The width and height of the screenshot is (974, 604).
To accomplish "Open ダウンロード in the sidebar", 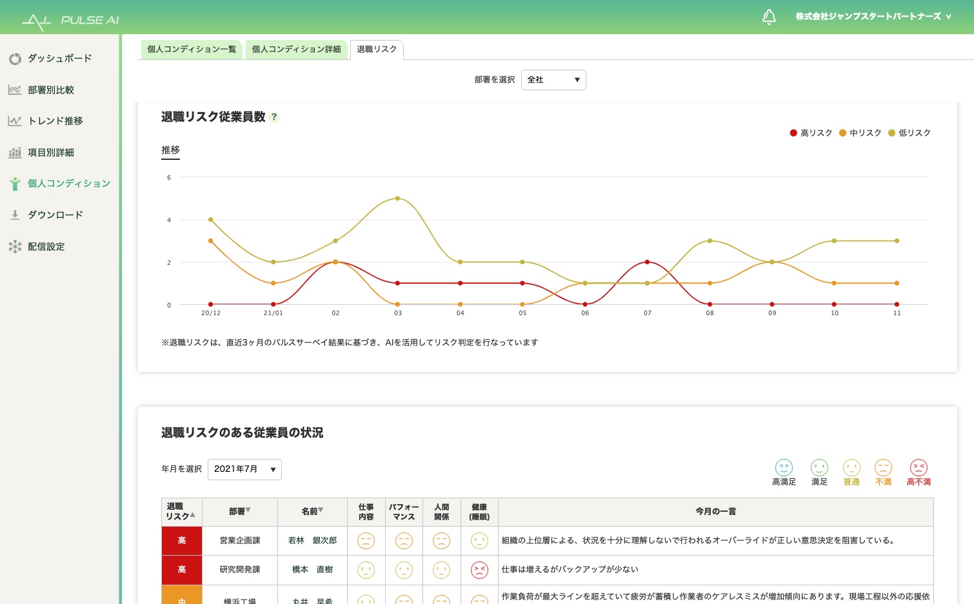I will tap(55, 215).
